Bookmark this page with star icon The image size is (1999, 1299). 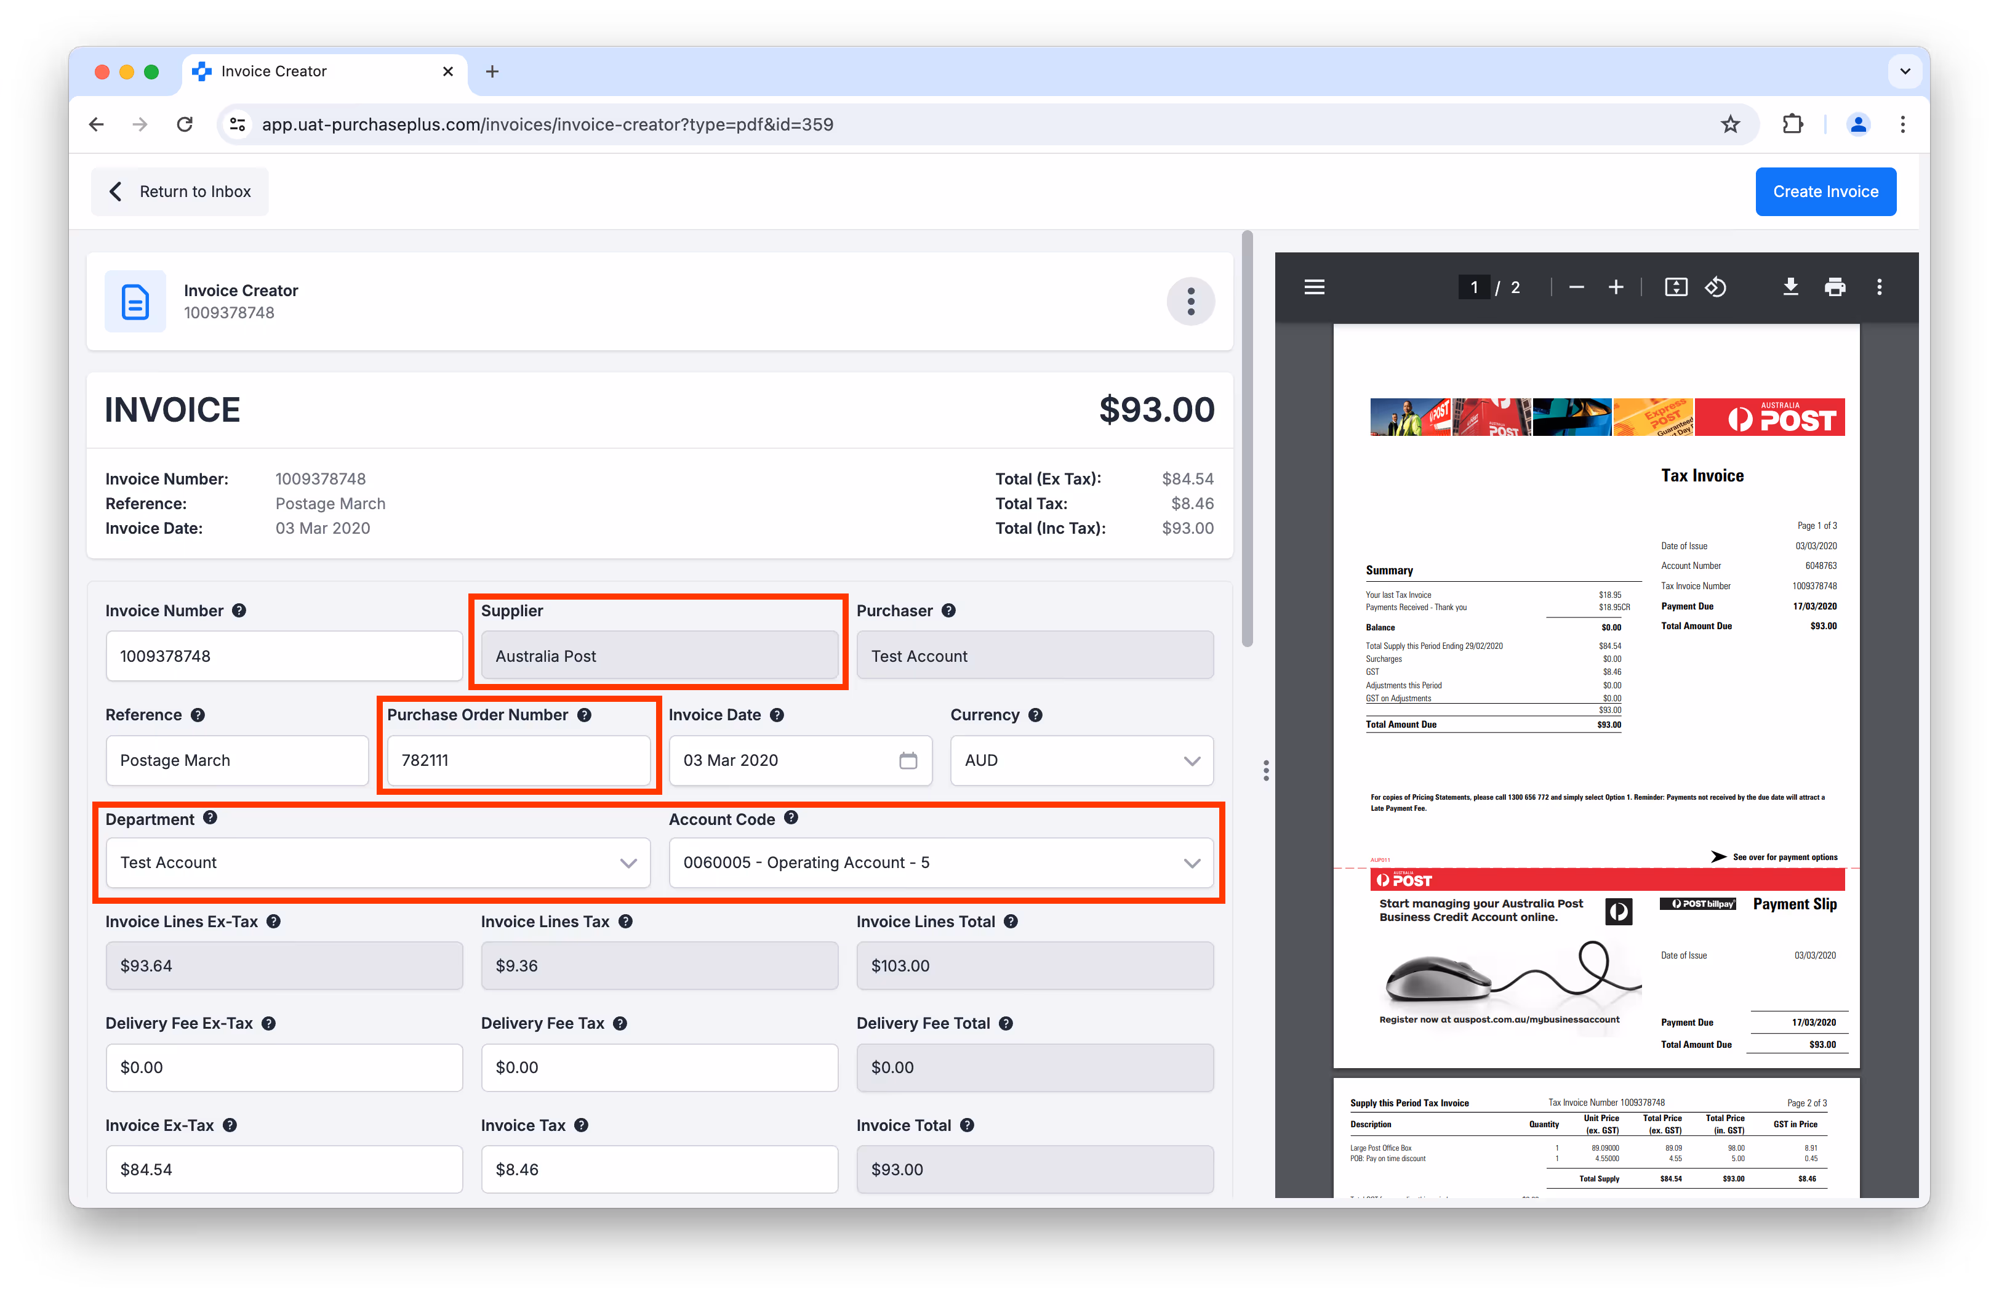click(x=1729, y=124)
